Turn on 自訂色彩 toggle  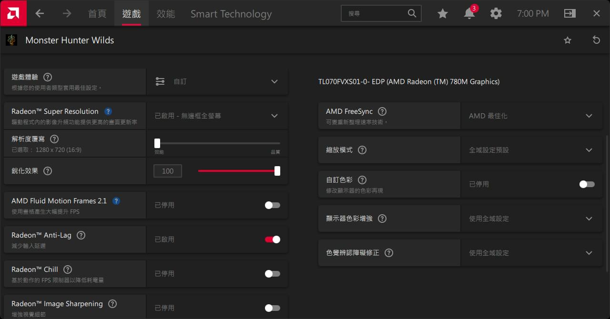(x=587, y=184)
